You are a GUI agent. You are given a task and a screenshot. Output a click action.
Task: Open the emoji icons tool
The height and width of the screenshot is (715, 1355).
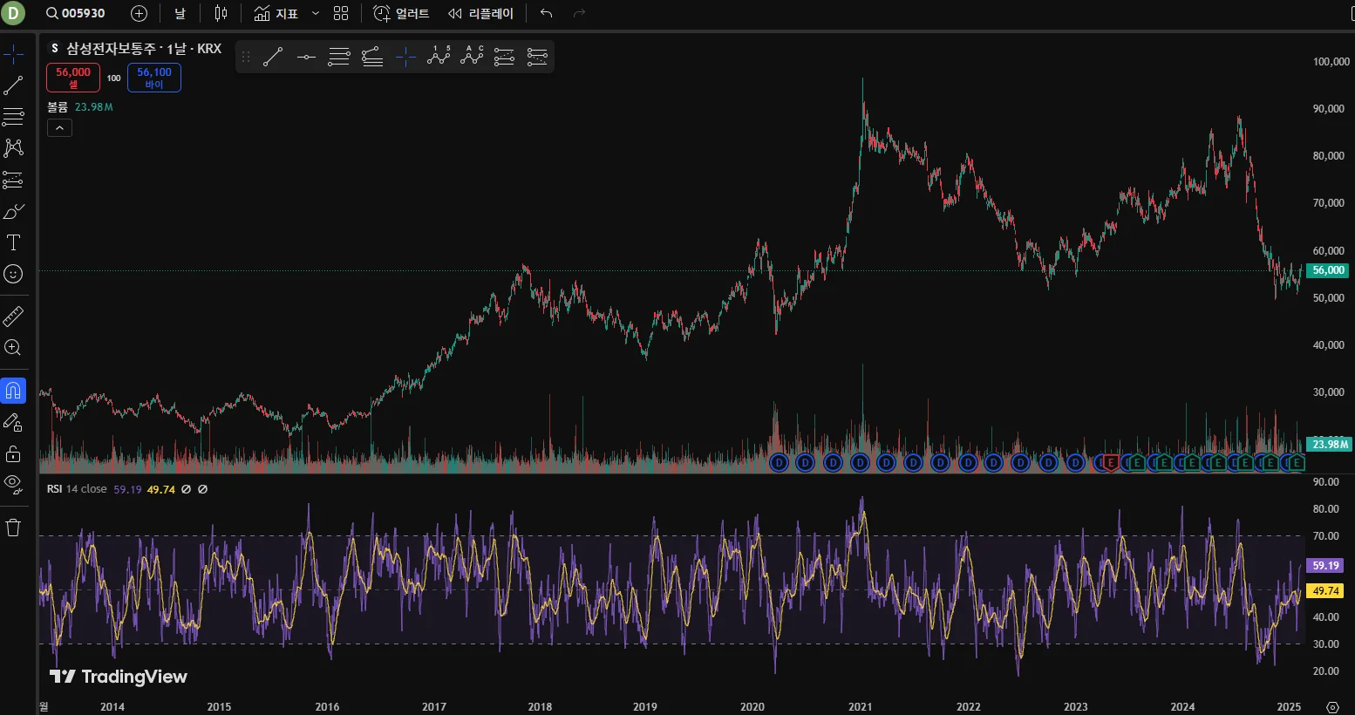13,274
